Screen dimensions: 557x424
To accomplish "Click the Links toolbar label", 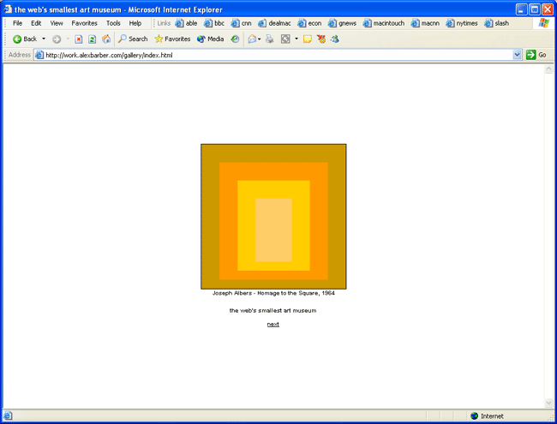I will pyautogui.click(x=164, y=23).
